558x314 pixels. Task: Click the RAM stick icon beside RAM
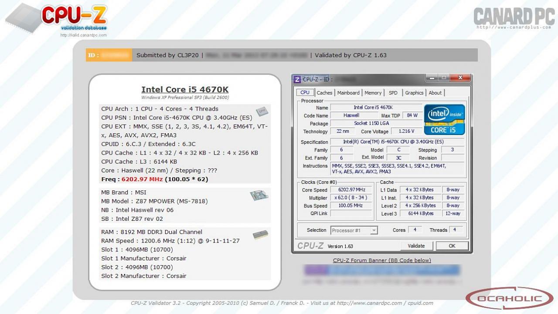click(260, 235)
